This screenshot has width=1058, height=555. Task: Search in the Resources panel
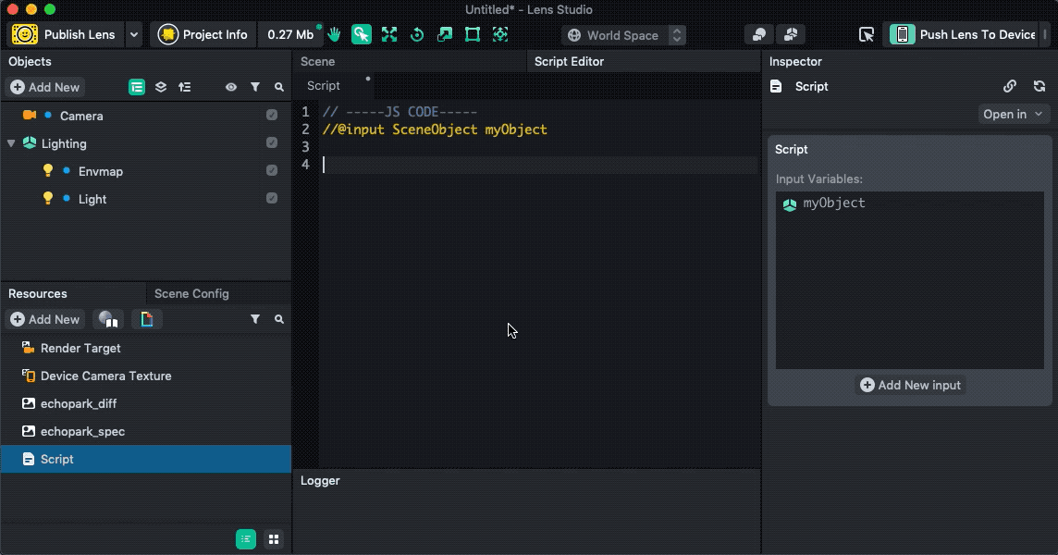279,319
